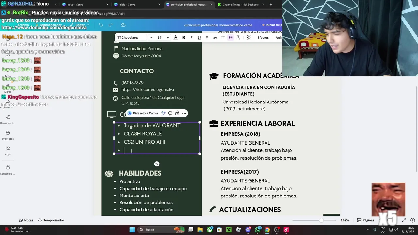The image size is (418, 235).
Task: Show hidden system tray icons
Action: tap(368, 230)
